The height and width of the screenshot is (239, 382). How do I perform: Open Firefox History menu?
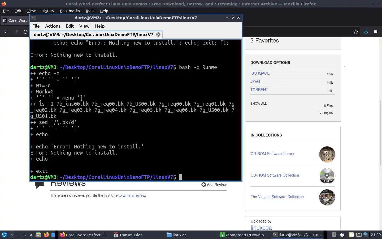(x=48, y=11)
